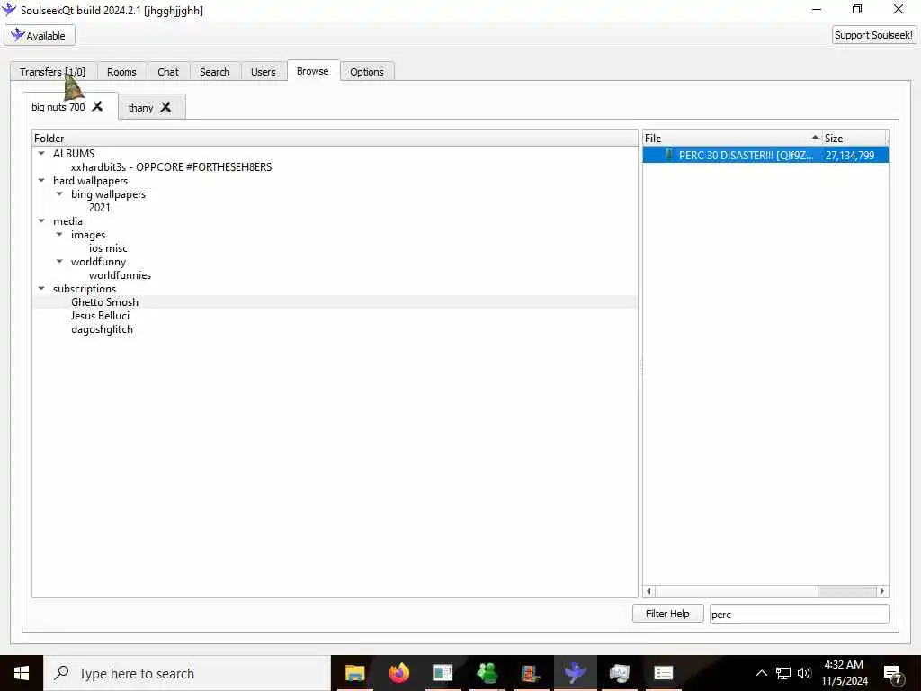Open the colorful building app taskbar icon
This screenshot has height=691, width=921.
(531, 673)
